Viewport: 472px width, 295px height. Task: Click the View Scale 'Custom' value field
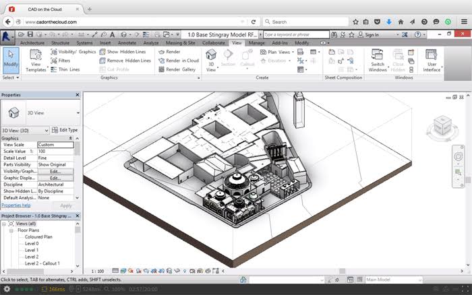(55, 145)
